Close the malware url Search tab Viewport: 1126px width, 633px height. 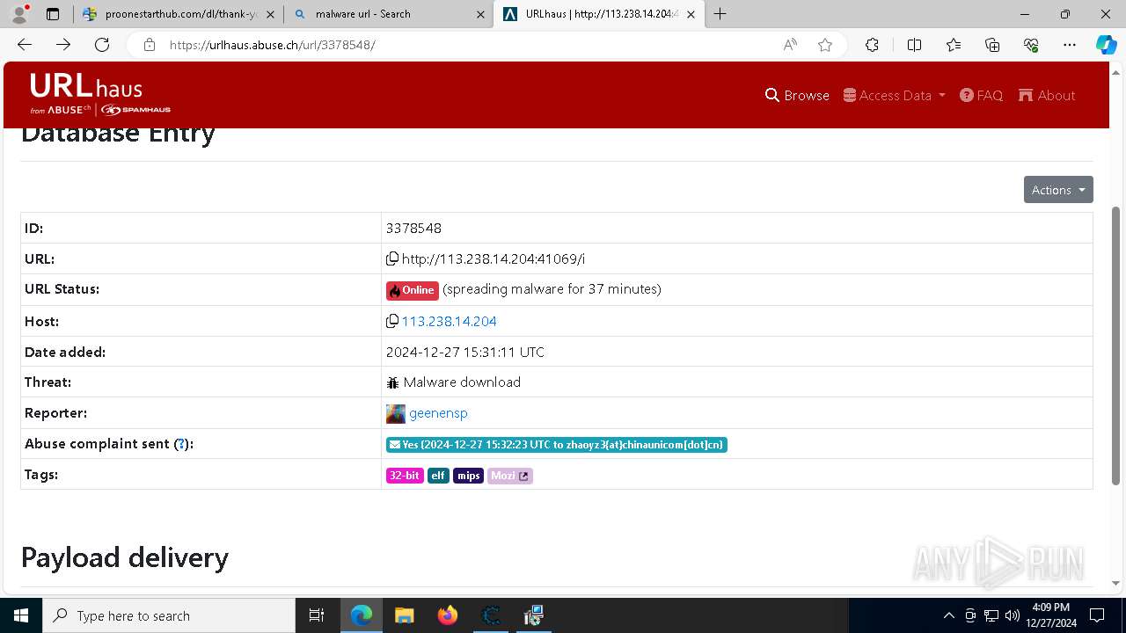(480, 14)
